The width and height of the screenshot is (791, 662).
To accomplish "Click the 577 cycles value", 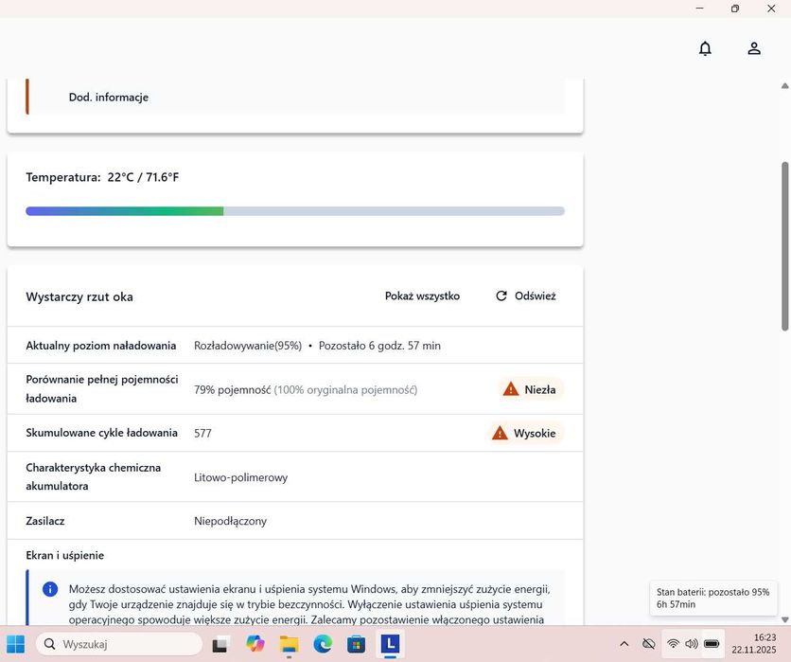I will 202,433.
